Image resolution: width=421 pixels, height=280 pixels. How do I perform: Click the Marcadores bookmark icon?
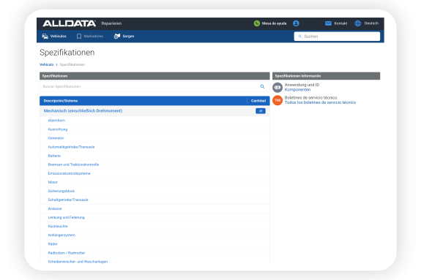[x=79, y=37]
